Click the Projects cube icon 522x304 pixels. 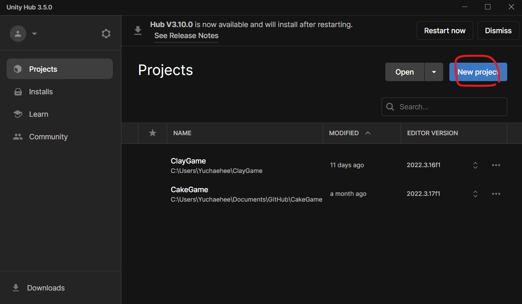[x=18, y=69]
